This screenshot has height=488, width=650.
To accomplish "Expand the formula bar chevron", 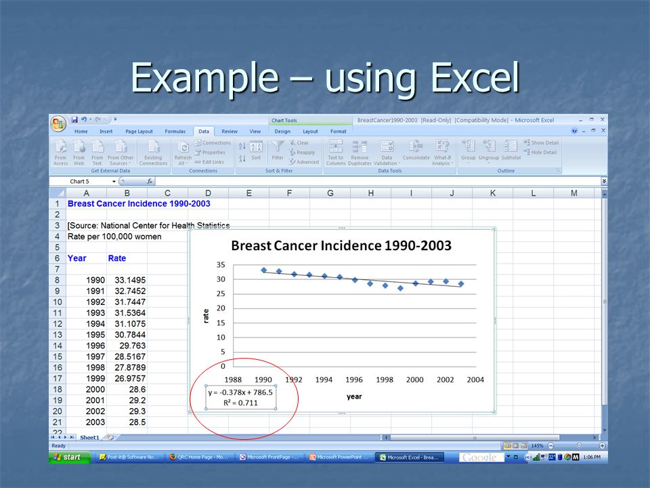I will point(604,182).
